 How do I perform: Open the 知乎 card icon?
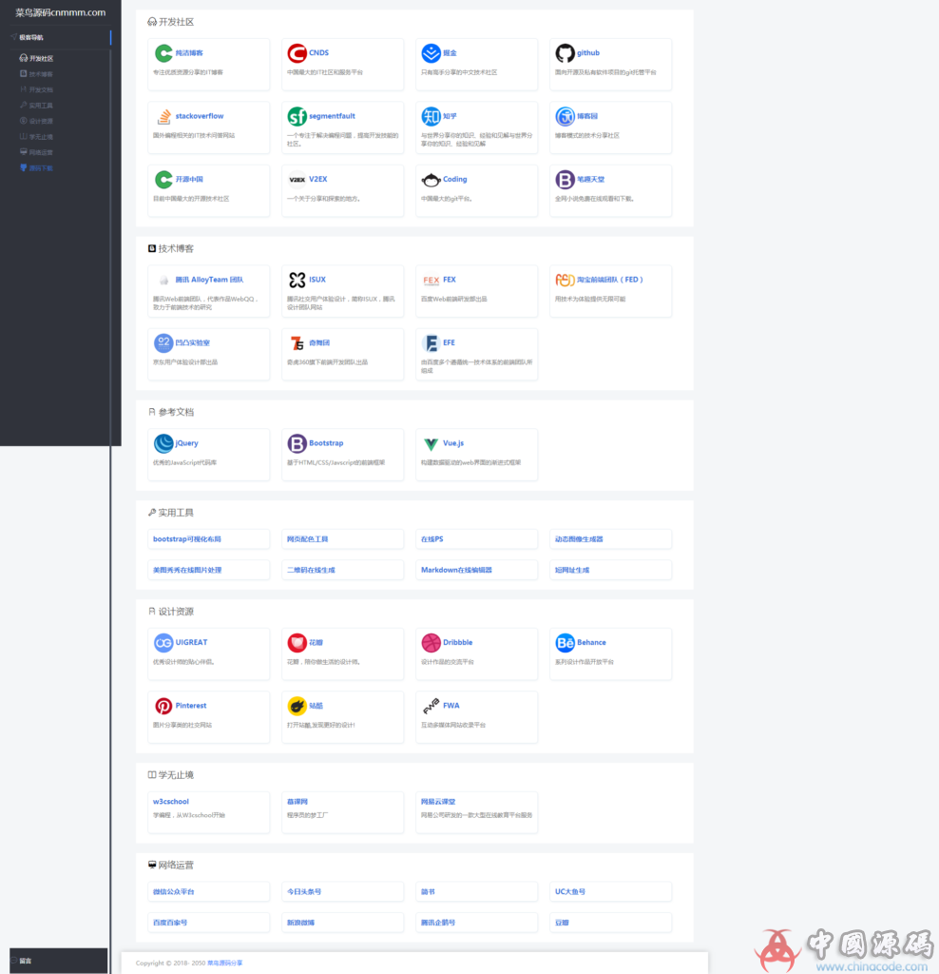coord(431,117)
